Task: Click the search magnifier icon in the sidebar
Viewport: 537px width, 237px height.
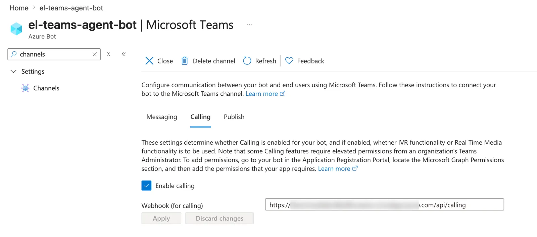Action: (14, 54)
